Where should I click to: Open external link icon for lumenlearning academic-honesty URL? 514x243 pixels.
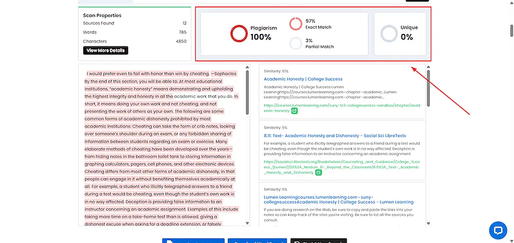[294, 111]
